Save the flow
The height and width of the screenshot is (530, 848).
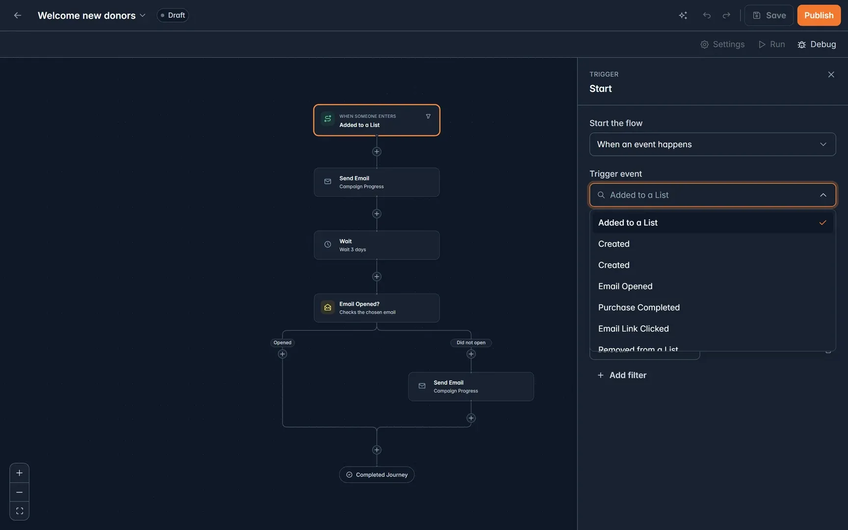click(x=769, y=15)
